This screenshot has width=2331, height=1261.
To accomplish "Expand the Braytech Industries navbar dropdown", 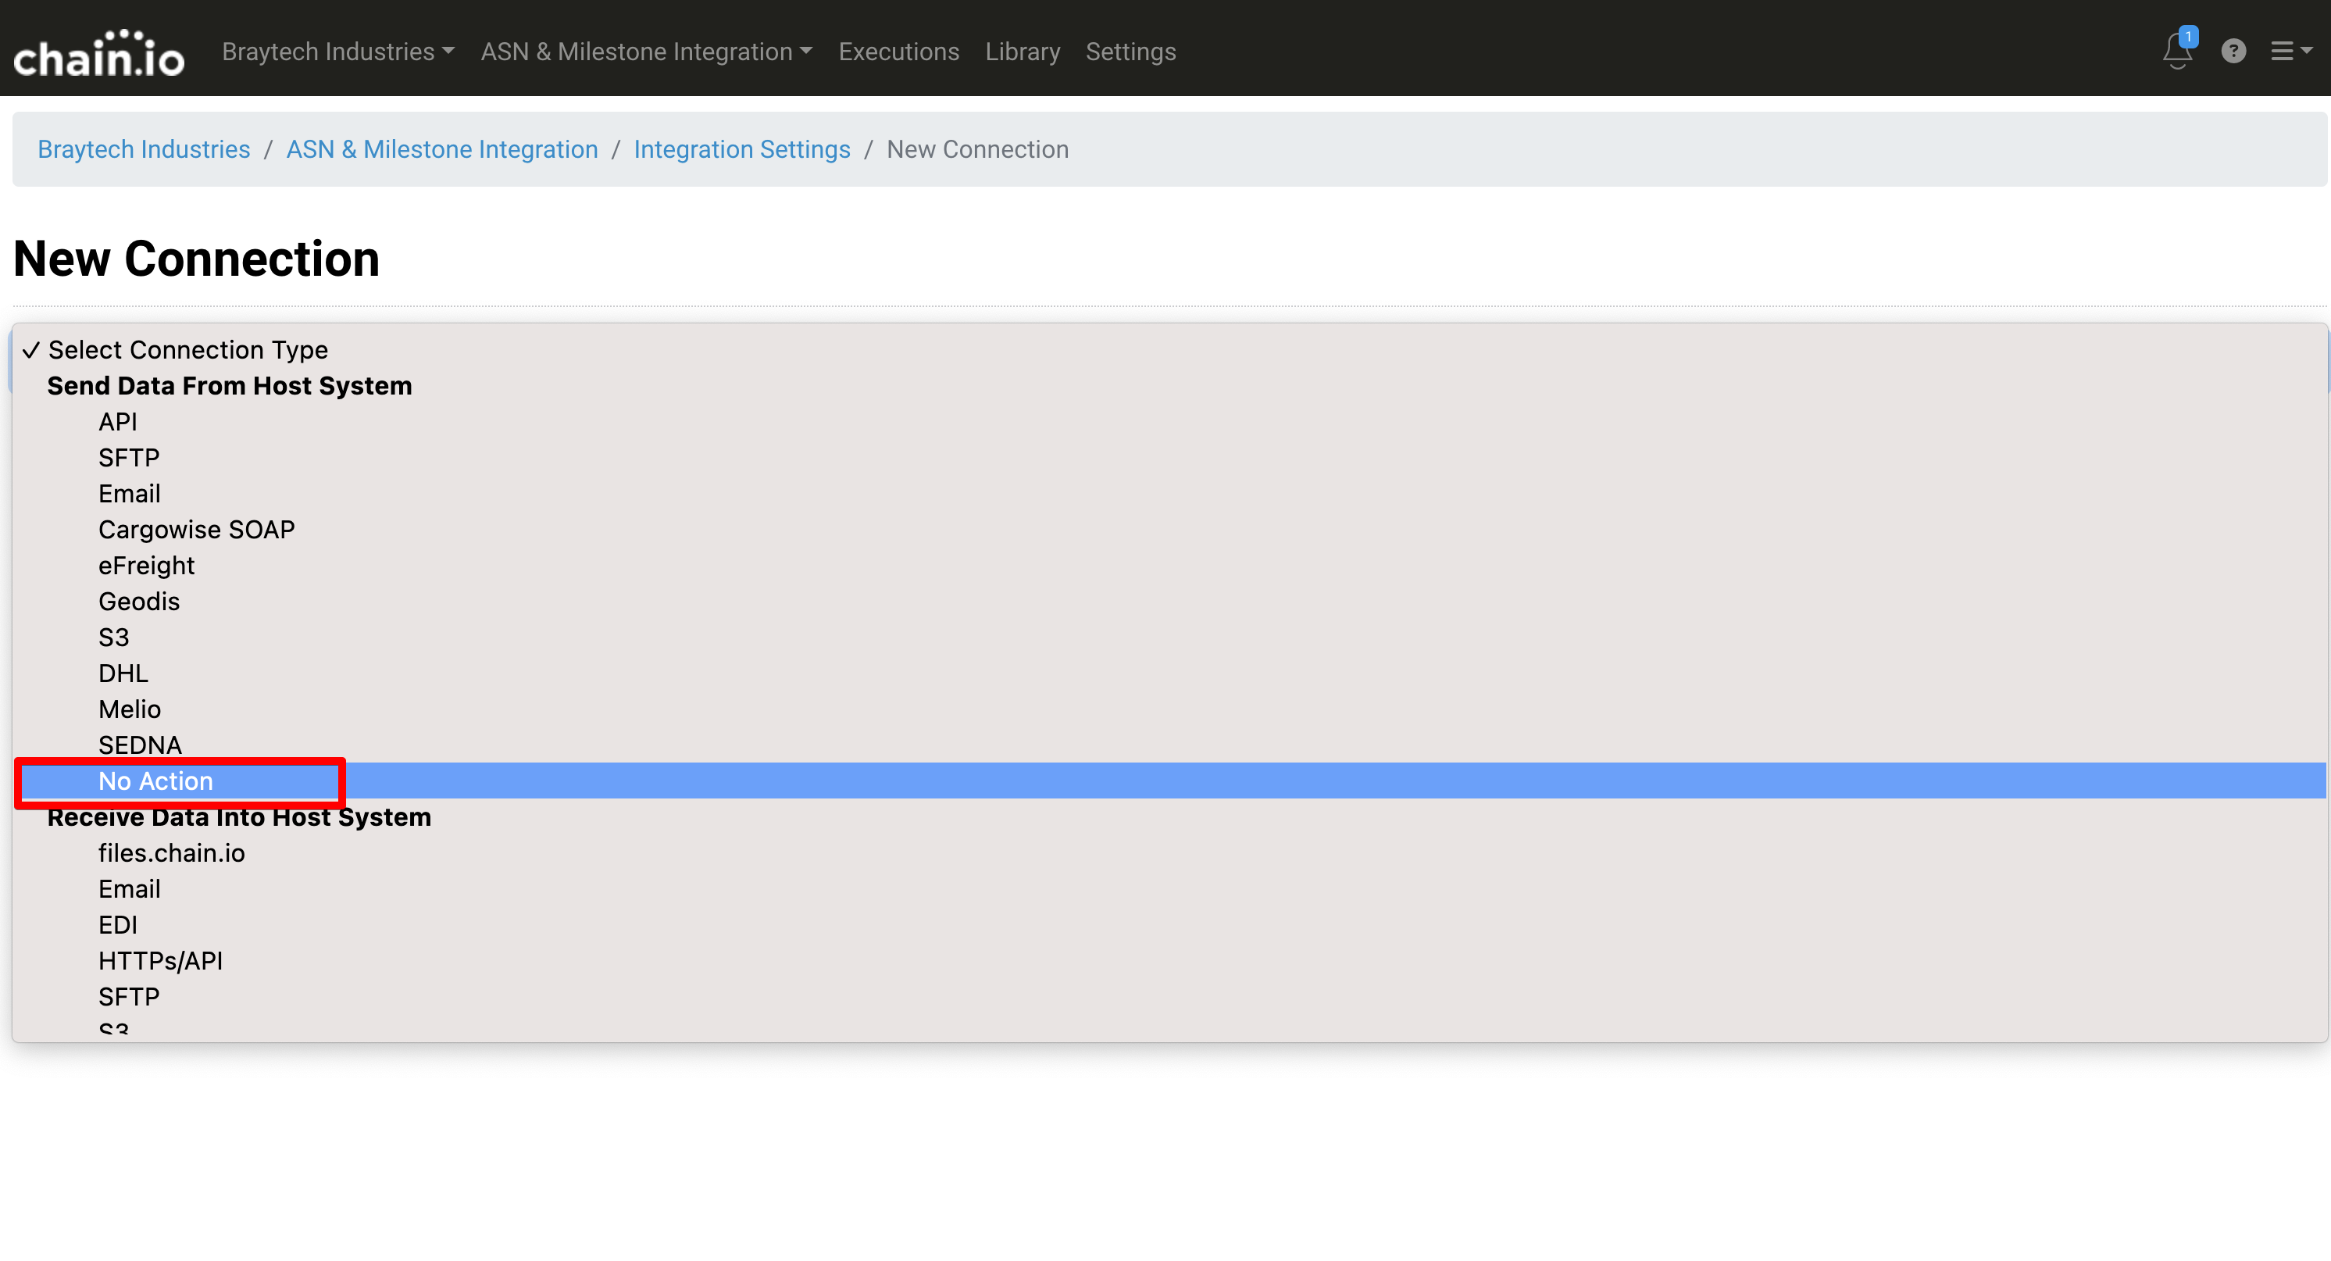I will [x=337, y=52].
